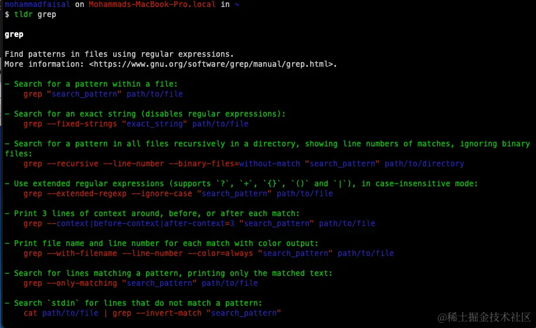Click the 'tldr grep' command at the prompt

click(35, 15)
